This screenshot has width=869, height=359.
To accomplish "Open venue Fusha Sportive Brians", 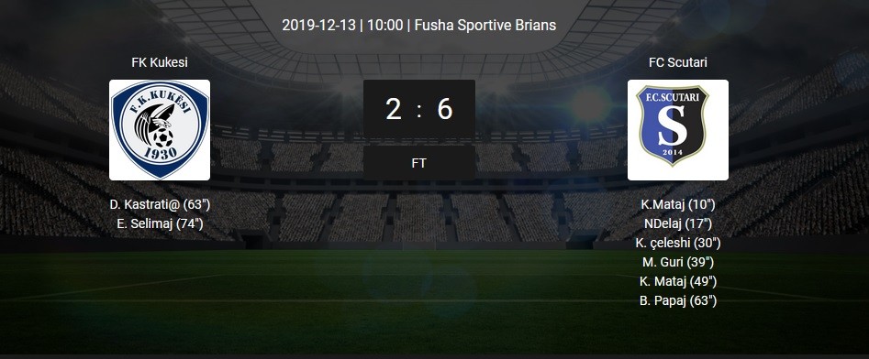I will pyautogui.click(x=485, y=26).
